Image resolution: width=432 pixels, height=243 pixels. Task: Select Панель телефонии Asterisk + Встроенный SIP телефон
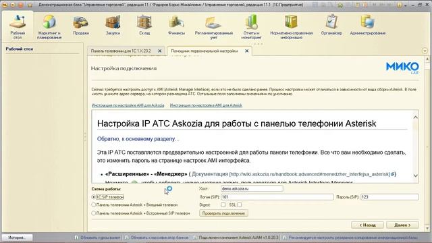(94, 213)
